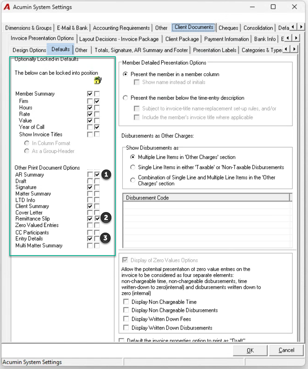Image resolution: width=308 pixels, height=369 pixels.
Task: Click inside the empty Disbursement Code list
Action: coord(207,224)
